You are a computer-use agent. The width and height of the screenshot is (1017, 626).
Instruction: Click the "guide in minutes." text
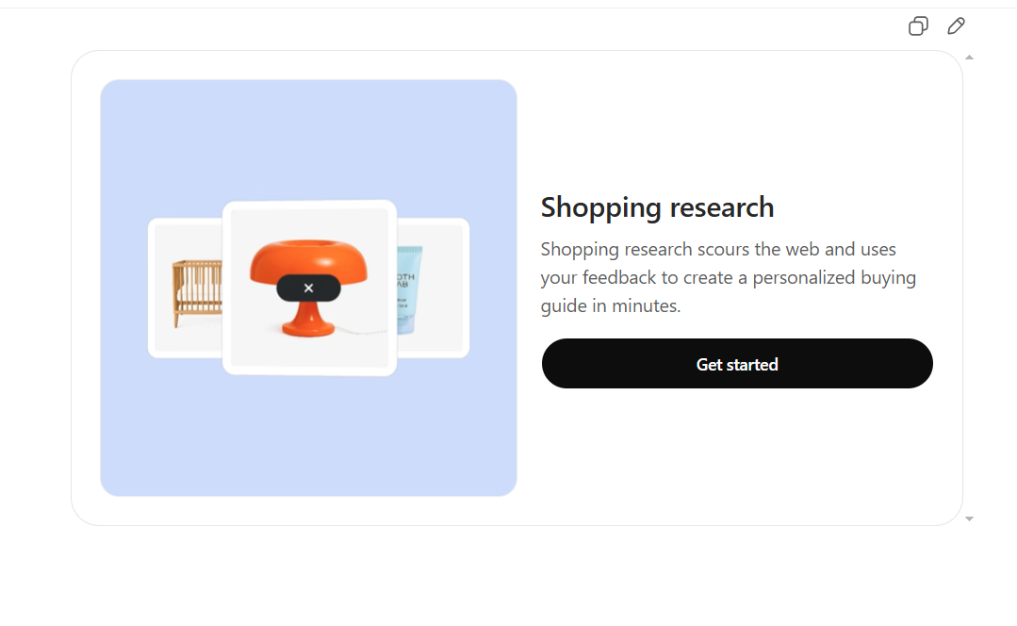[x=611, y=306]
